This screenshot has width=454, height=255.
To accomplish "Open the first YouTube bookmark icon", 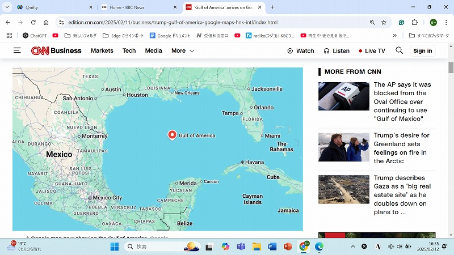I will 55,36.
